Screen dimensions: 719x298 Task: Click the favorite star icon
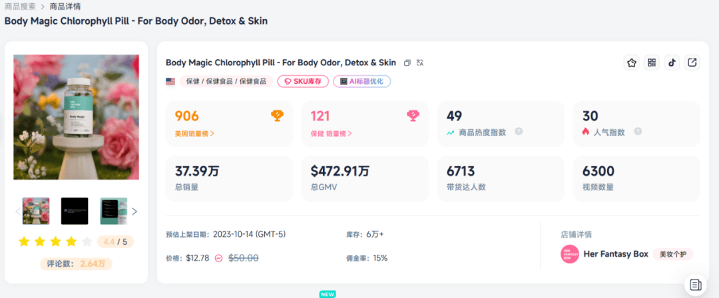click(x=631, y=63)
